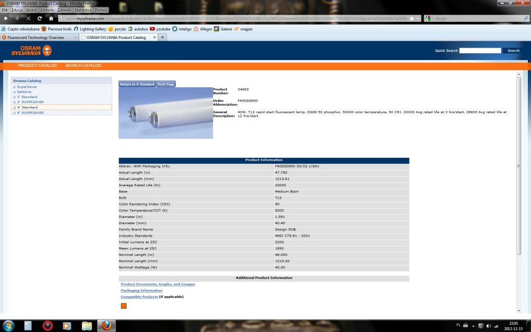Open the snajper bookmark
The width and height of the screenshot is (531, 332).
[243, 29]
